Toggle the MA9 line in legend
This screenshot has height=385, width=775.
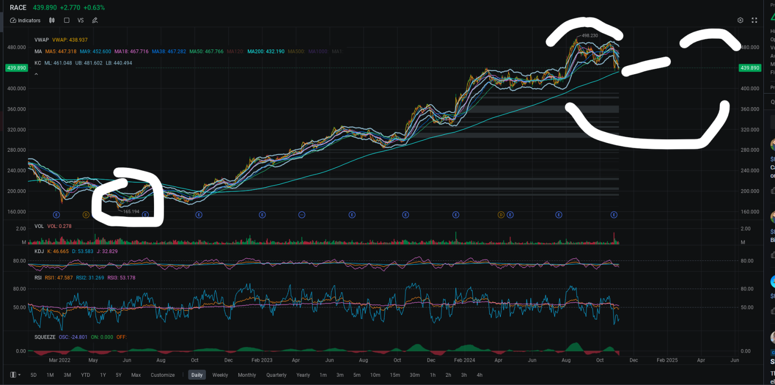click(95, 51)
